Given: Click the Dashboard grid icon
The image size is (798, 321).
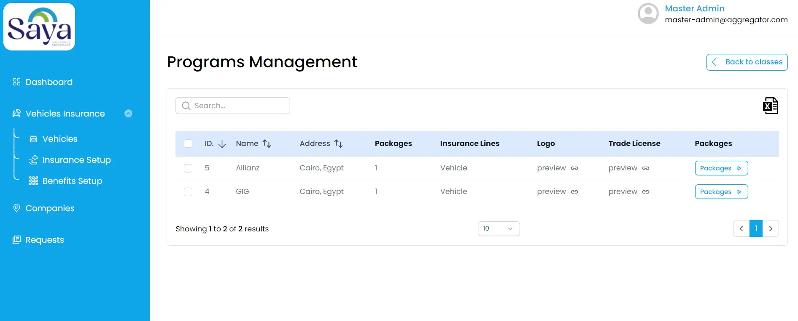Looking at the screenshot, I should point(16,82).
